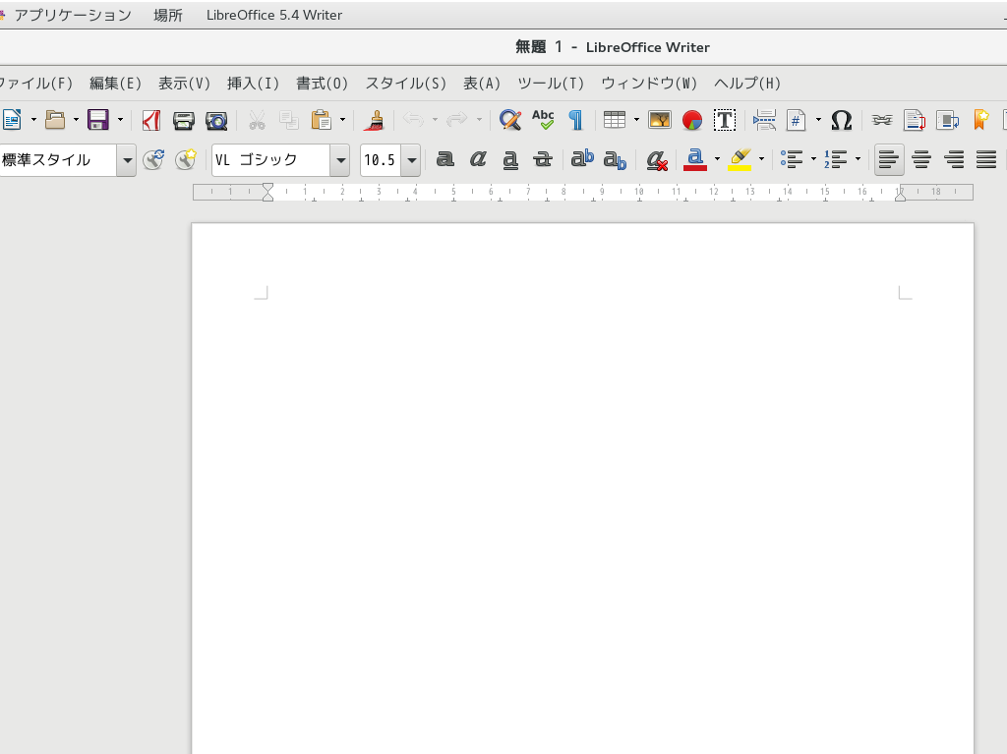Insert a chart into the document
Viewport: 1007px width, 754px height.
(692, 120)
